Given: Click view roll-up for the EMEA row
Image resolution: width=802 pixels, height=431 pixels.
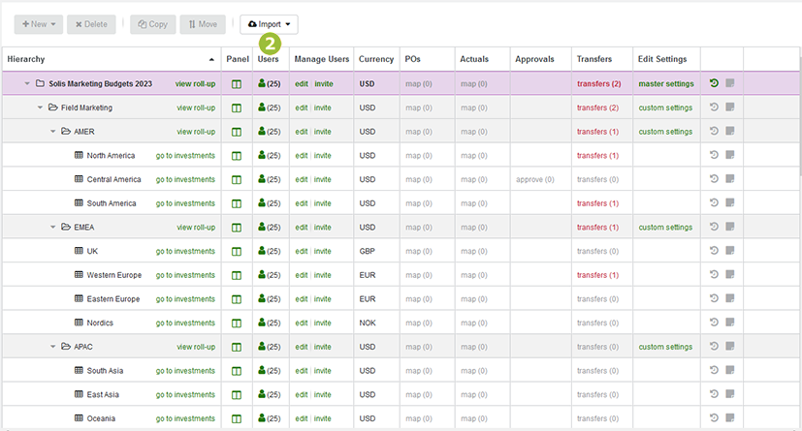Looking at the screenshot, I should [x=197, y=228].
